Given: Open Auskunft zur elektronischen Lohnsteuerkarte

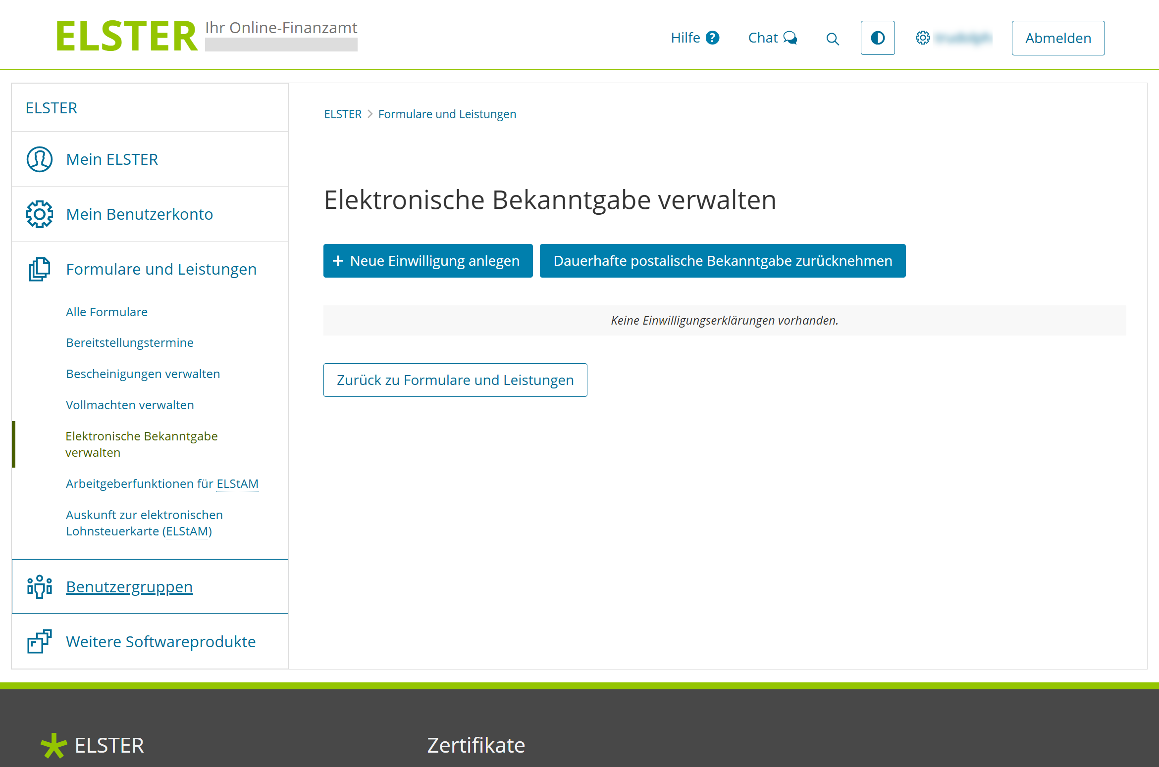Looking at the screenshot, I should (145, 523).
